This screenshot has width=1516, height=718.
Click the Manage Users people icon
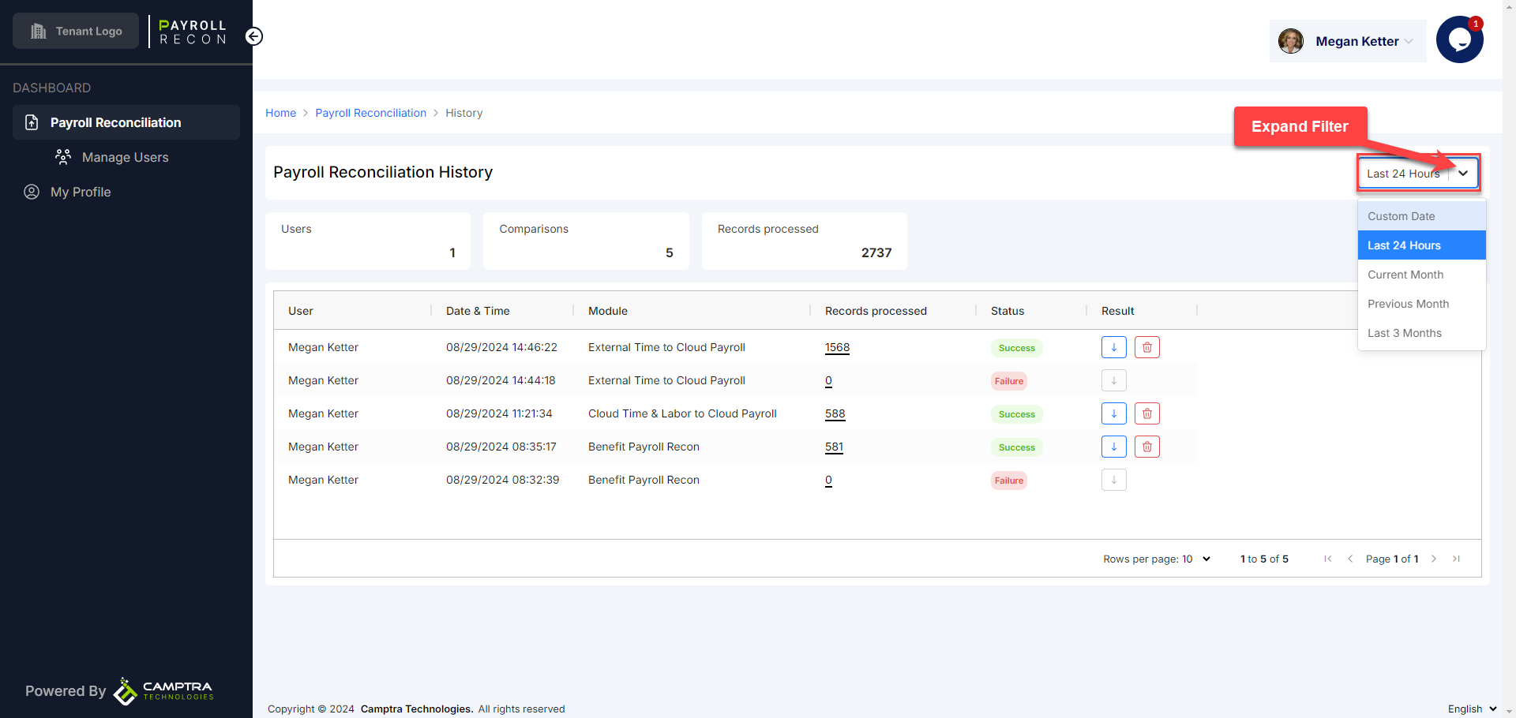click(63, 157)
